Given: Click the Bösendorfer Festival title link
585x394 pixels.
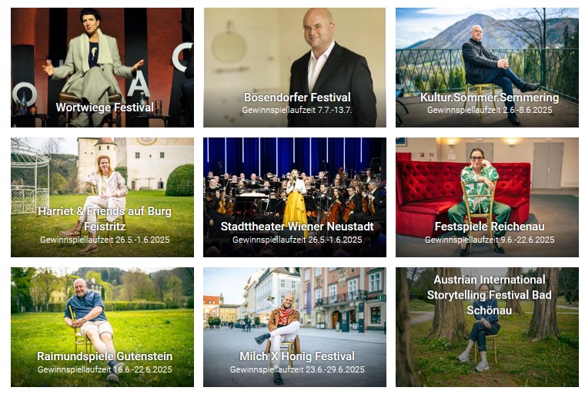Looking at the screenshot, I should pyautogui.click(x=297, y=98).
